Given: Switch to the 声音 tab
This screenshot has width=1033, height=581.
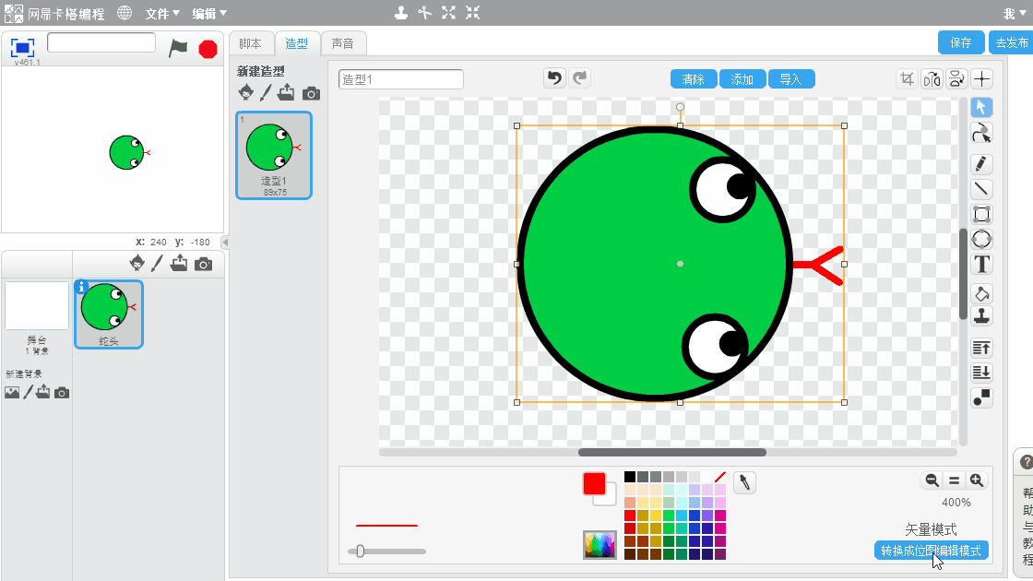Looking at the screenshot, I should coord(342,43).
